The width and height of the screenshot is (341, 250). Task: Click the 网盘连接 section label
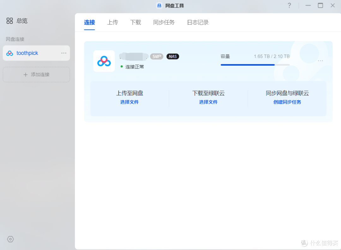15,39
